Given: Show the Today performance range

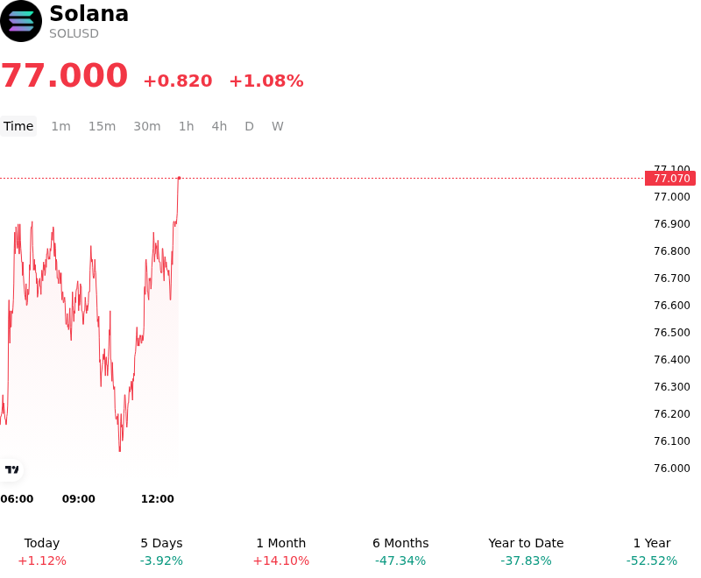Looking at the screenshot, I should (x=42, y=552).
